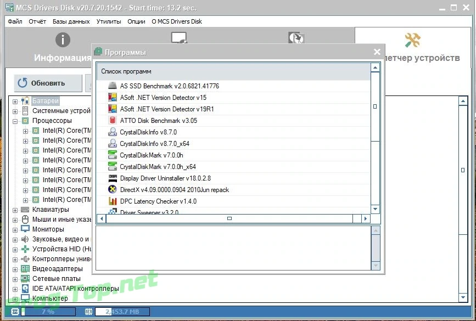Switch to the device manager tab with tools icon

413,47
